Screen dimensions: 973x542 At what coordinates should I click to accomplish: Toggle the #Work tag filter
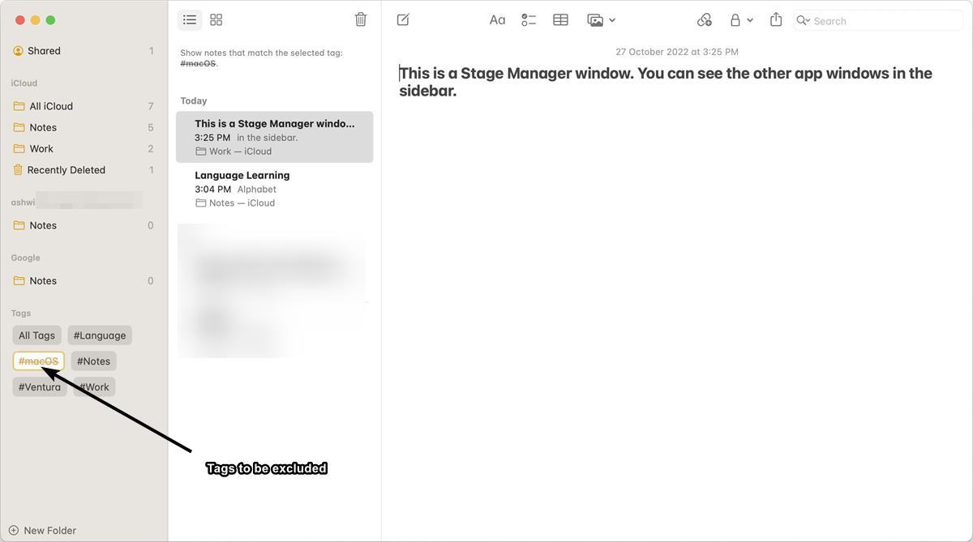pyautogui.click(x=93, y=386)
